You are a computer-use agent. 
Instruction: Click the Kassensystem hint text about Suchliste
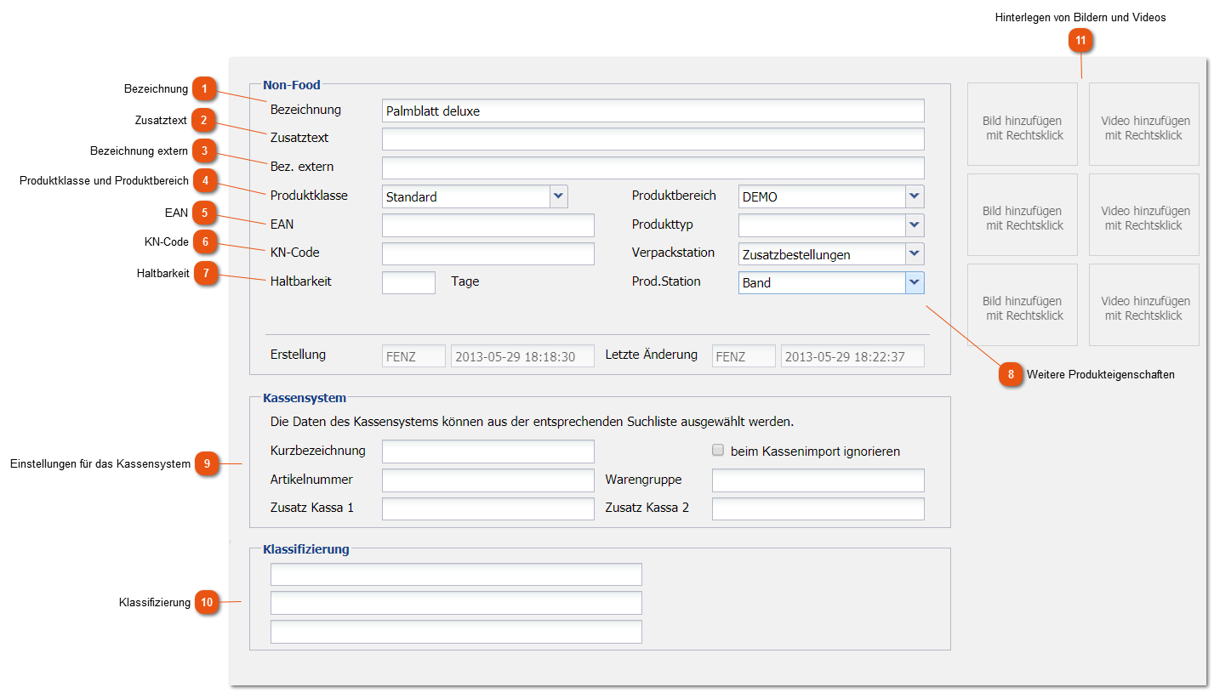[x=532, y=421]
